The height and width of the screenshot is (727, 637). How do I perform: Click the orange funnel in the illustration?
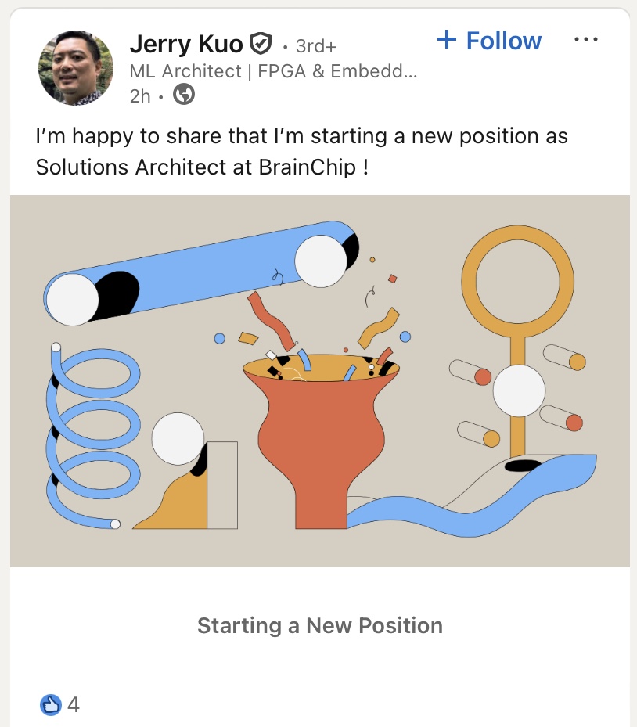[x=321, y=438]
